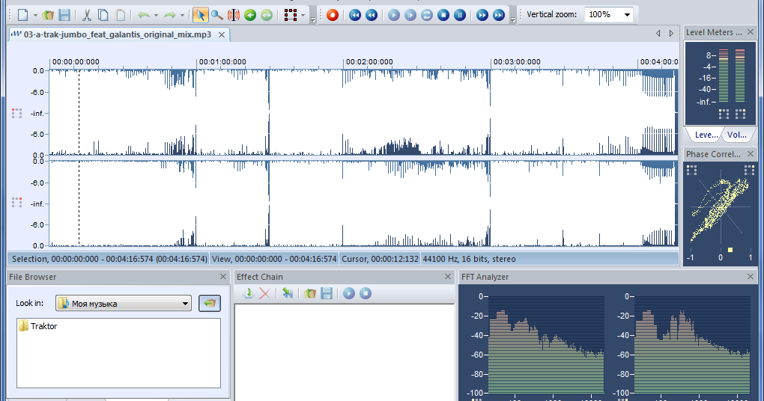This screenshot has width=764, height=401.
Task: Open the edit toolbar options chevron
Action: click(313, 20)
